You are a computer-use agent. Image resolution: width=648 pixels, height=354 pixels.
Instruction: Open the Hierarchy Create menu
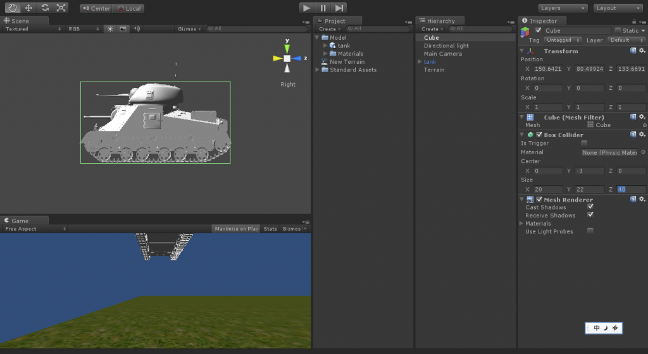pos(432,29)
